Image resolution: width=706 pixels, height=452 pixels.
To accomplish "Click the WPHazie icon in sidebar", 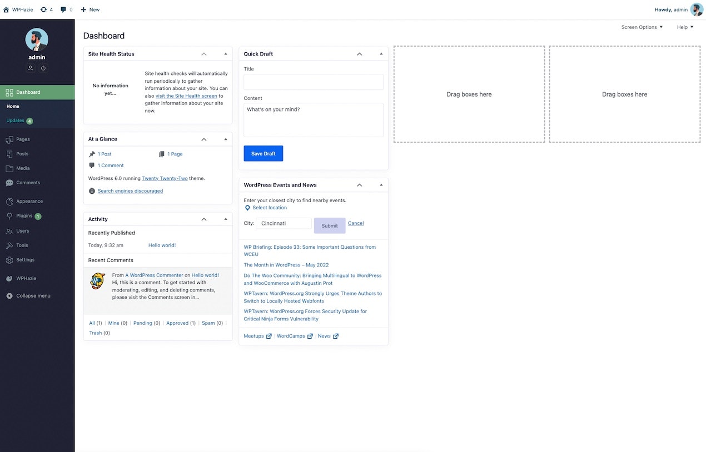I will [x=9, y=278].
